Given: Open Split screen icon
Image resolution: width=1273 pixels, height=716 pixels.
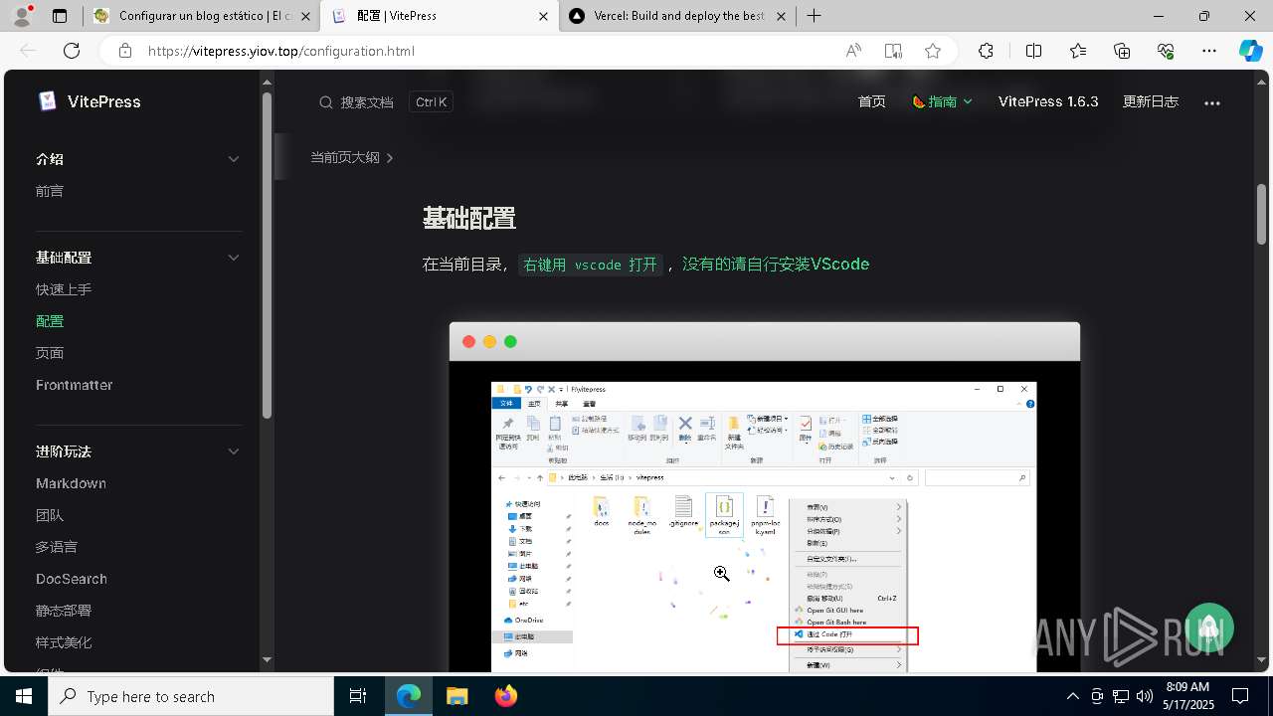Looking at the screenshot, I should coord(1033,51).
